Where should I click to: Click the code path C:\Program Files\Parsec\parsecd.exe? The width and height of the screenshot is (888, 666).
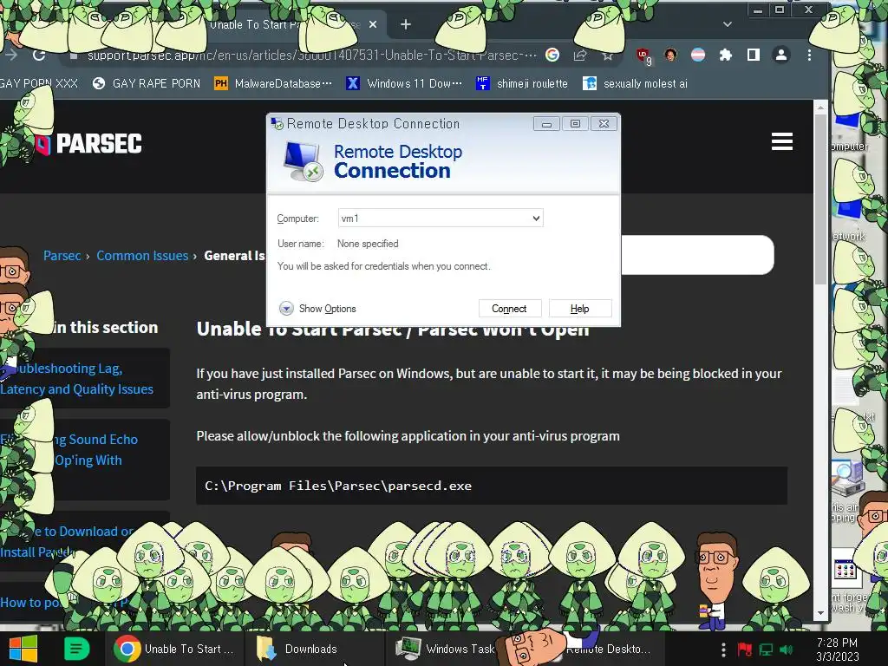[x=338, y=486]
